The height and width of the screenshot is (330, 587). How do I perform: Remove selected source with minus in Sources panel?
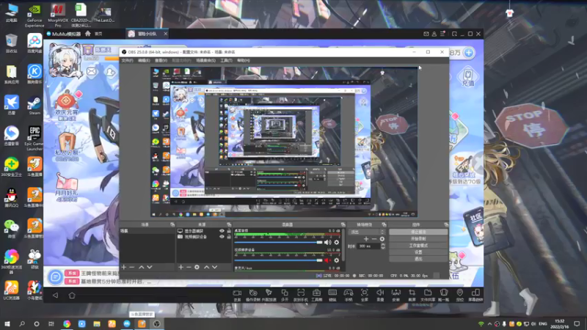tap(189, 267)
